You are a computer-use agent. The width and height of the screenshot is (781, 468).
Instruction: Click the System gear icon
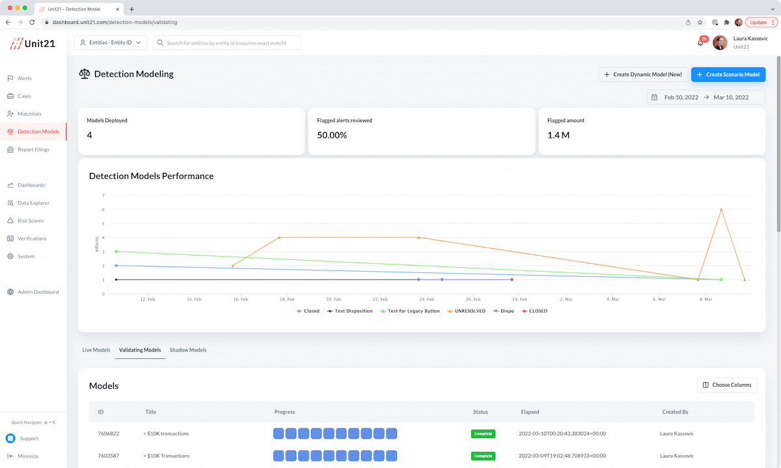coord(10,256)
